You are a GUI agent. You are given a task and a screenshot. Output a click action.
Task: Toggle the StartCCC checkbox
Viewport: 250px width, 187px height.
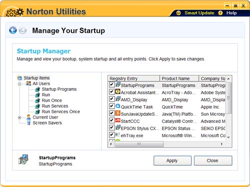click(x=111, y=120)
